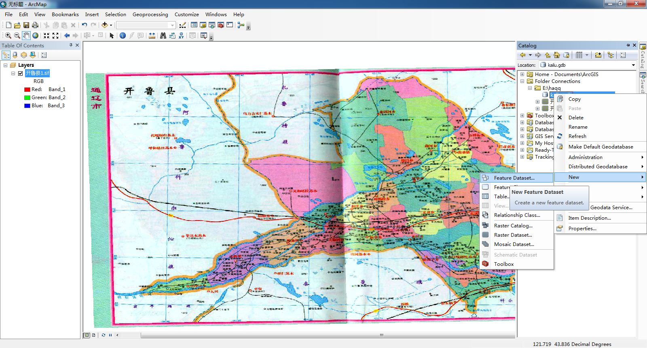This screenshot has height=348, width=647.
Task: Activate the Identify tool
Action: point(123,36)
